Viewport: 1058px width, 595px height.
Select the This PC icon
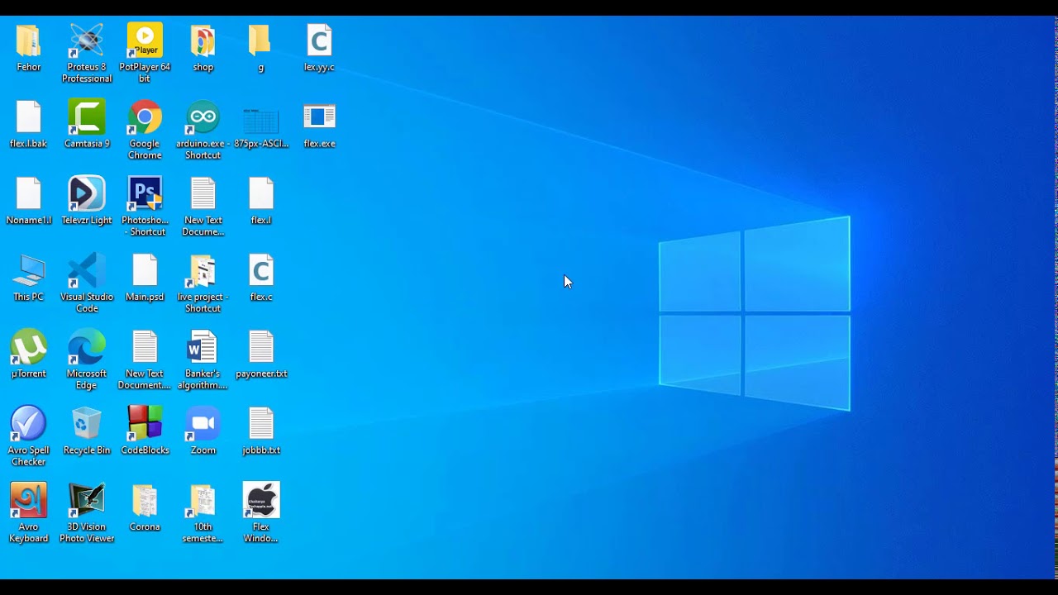coord(29,271)
